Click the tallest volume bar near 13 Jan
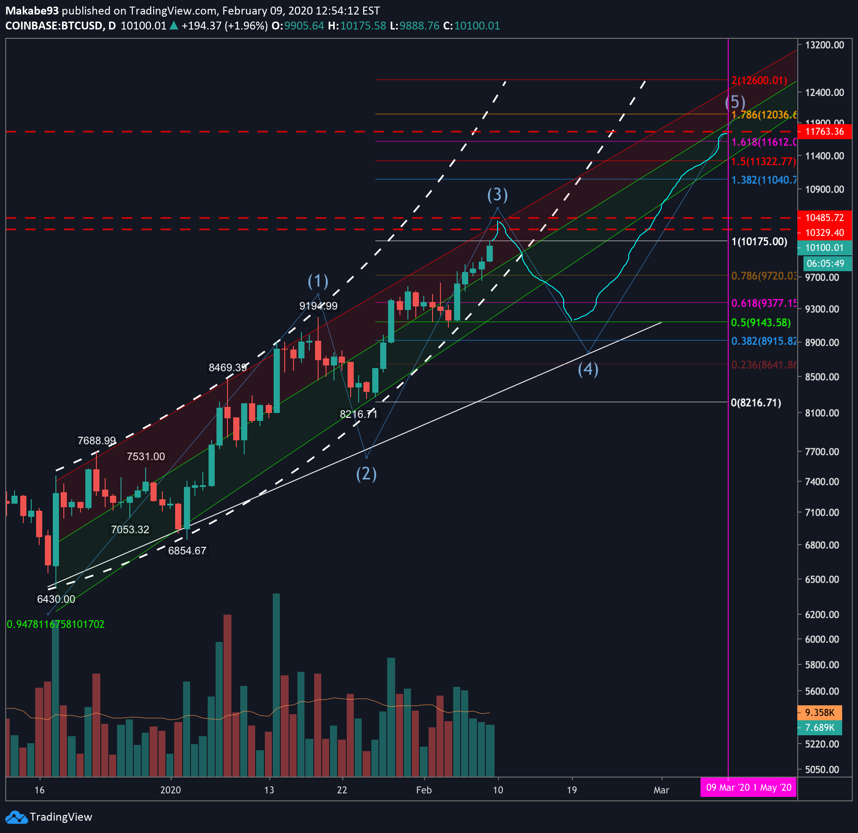This screenshot has height=833, width=858. [276, 685]
